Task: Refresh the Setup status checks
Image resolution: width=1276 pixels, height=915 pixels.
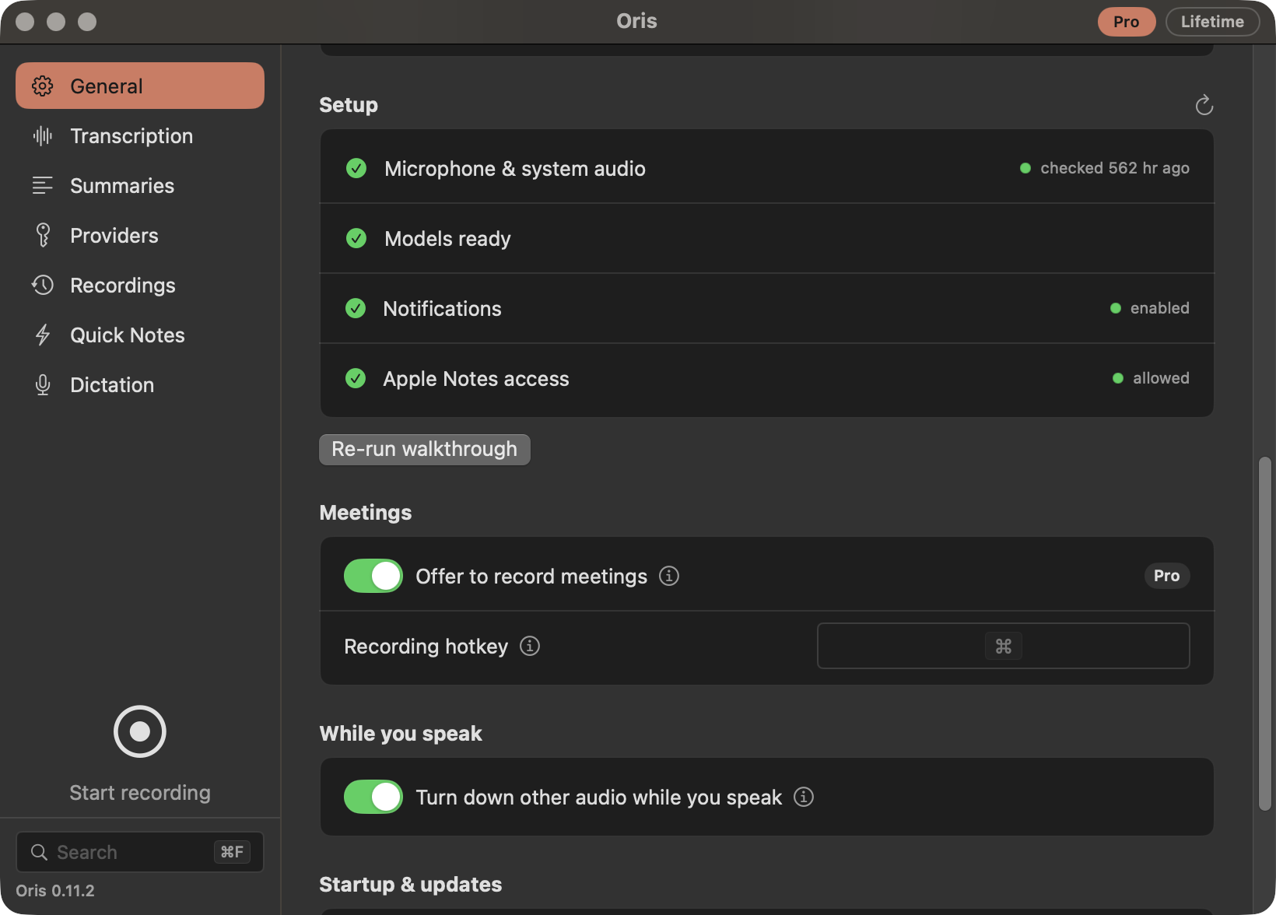Action: (1204, 105)
